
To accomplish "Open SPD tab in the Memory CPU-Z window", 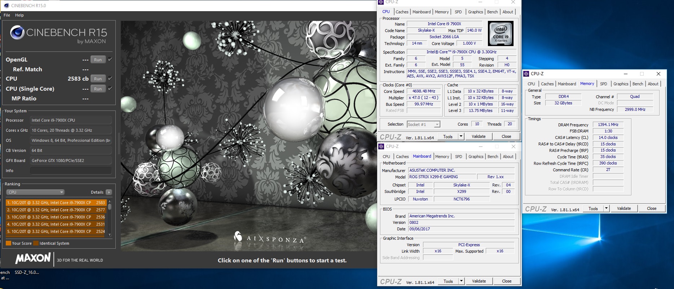I will point(603,84).
